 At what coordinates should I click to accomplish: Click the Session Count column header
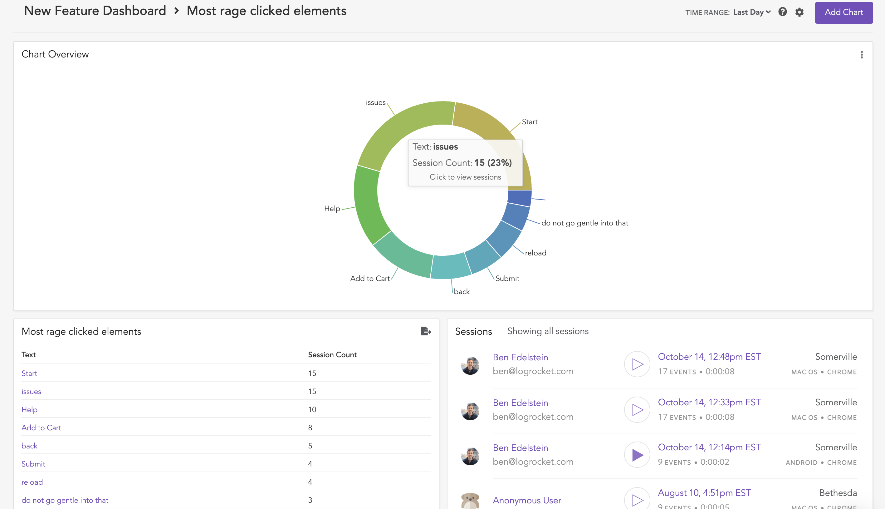(332, 354)
